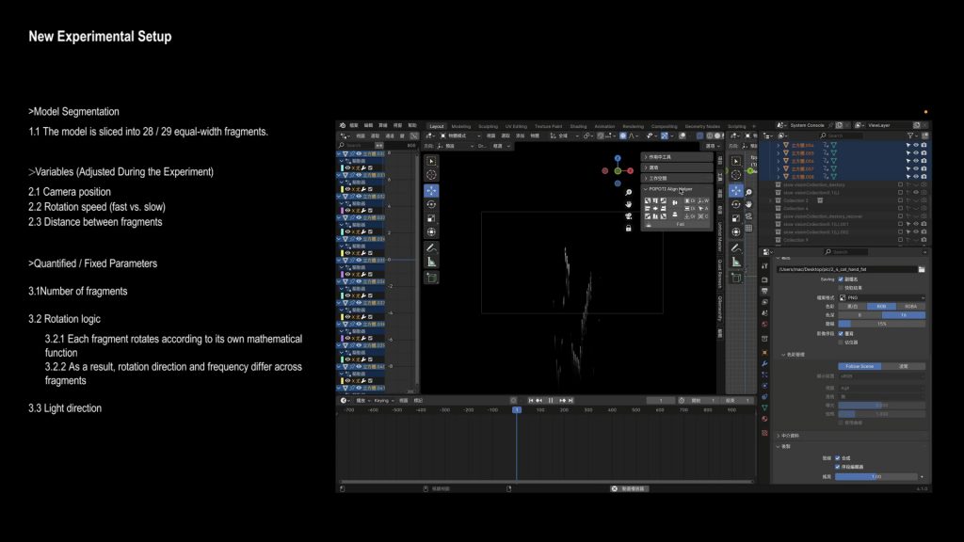Uncheck the checkbox next to Saving
This screenshot has width=964, height=542.
tap(841, 279)
